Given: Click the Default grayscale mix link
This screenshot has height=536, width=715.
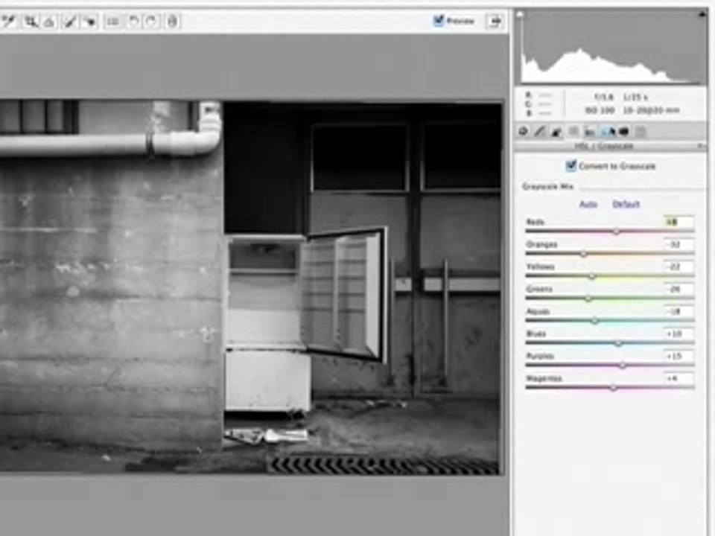Looking at the screenshot, I should (626, 204).
